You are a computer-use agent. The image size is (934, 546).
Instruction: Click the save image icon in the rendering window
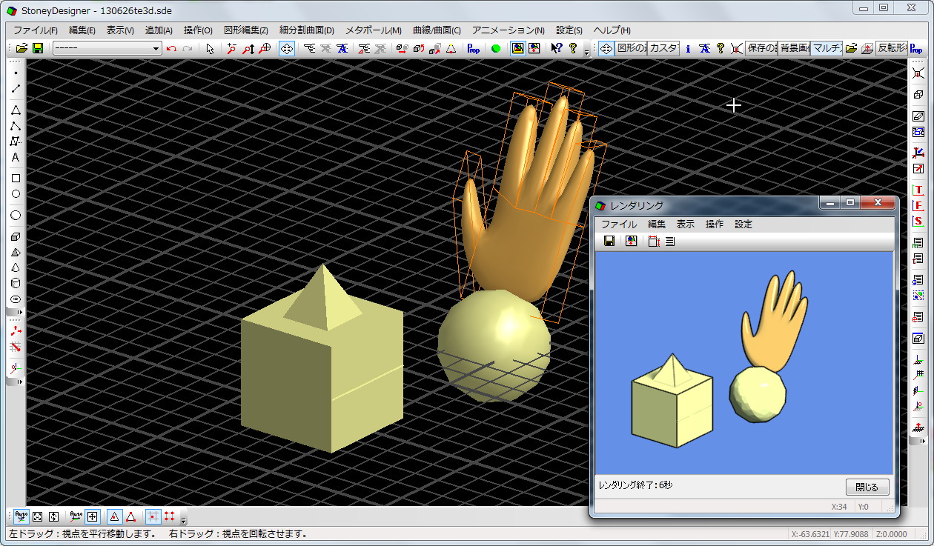point(608,241)
